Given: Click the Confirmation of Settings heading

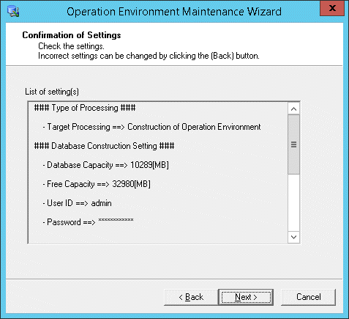Looking at the screenshot, I should point(72,35).
